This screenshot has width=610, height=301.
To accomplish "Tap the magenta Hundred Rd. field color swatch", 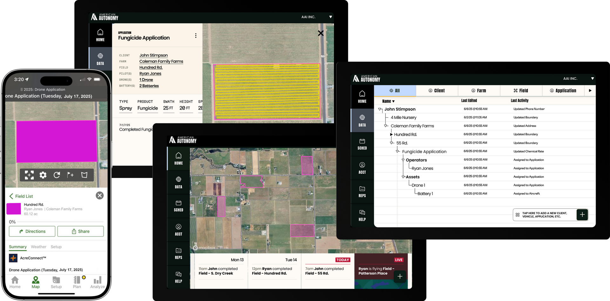I will pyautogui.click(x=14, y=209).
